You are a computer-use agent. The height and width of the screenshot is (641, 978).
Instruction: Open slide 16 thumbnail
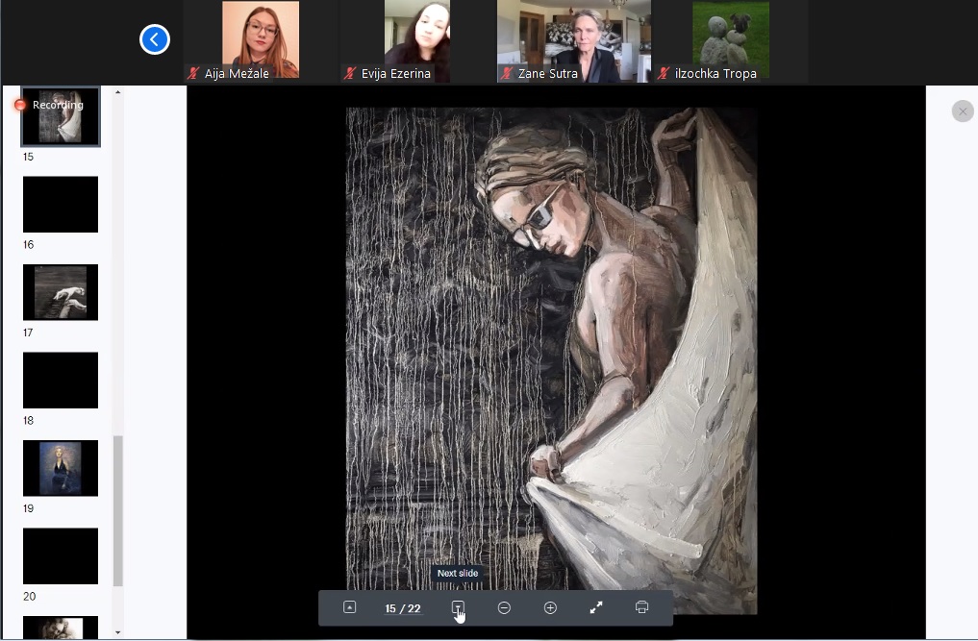pos(61,205)
